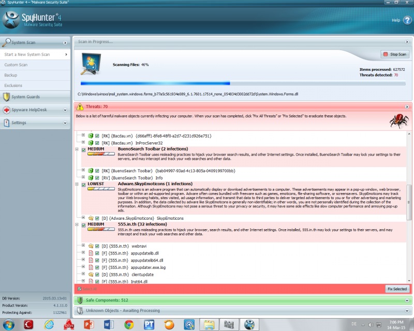Click the folder icon beside webnavi

(91, 246)
